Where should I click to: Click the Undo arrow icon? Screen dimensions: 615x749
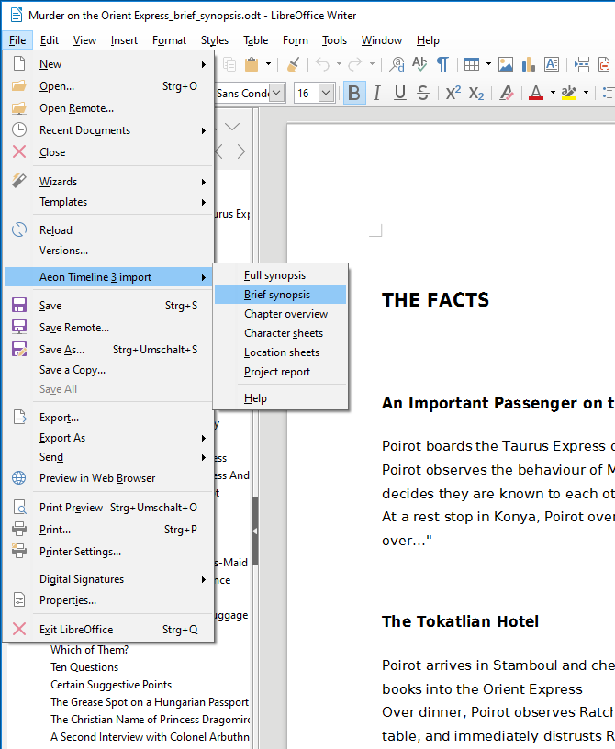click(x=323, y=64)
